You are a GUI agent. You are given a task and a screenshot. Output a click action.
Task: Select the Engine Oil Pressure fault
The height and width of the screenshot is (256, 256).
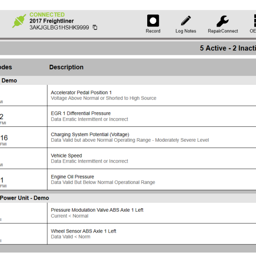point(72,177)
